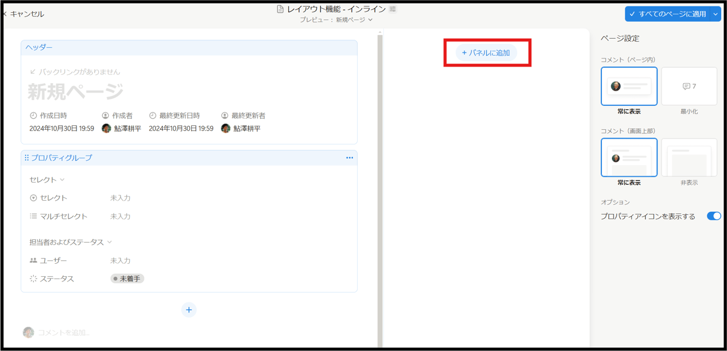
Task: Click the マルチセレクト list icon
Action: point(33,216)
